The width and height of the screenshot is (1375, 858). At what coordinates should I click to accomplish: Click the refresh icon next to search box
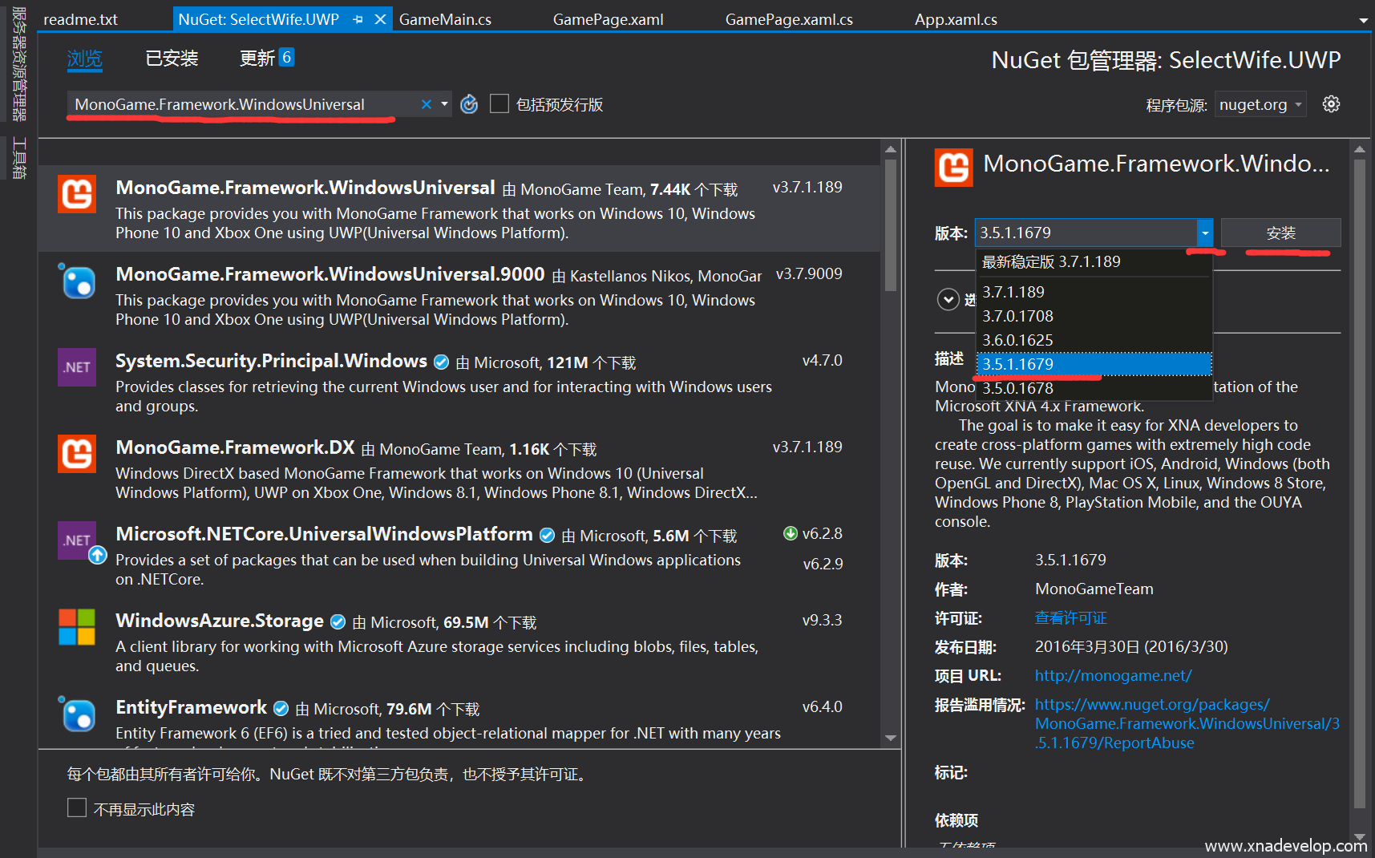pos(469,104)
